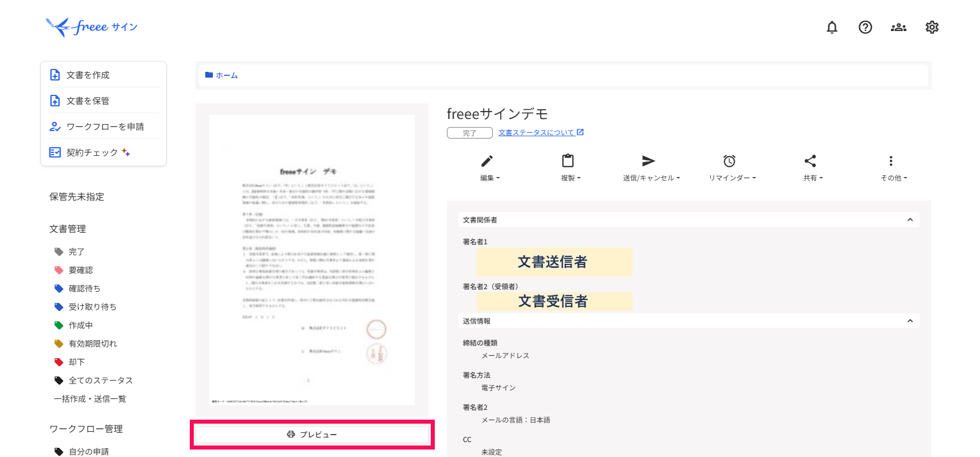980x457 pixels.
Task: Open 保管先未指定 in the sidebar
Action: pyautogui.click(x=76, y=197)
